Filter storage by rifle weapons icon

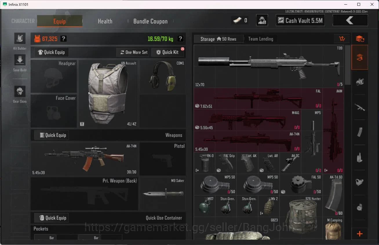pyautogui.click(x=360, y=107)
